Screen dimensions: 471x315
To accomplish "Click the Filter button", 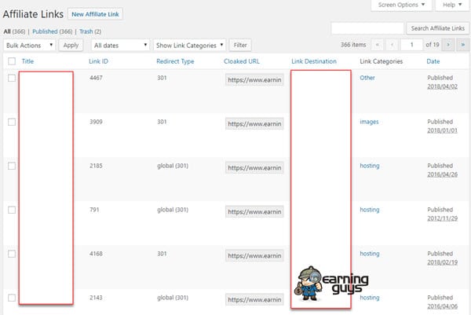I will click(x=240, y=45).
